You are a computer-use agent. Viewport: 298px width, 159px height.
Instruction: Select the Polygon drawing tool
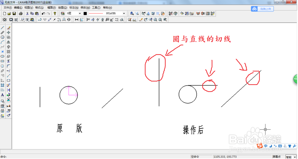click(2, 66)
